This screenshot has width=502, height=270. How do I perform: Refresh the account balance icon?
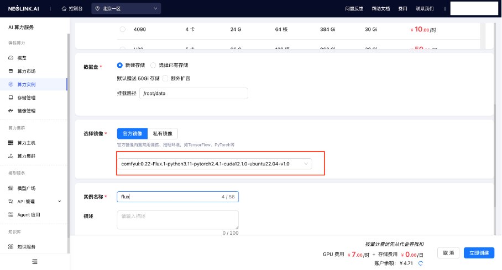[421, 263]
